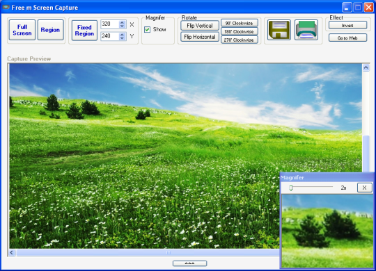Minimize the Free m Screen Capture window
This screenshot has height=271, width=376.
[346, 8]
